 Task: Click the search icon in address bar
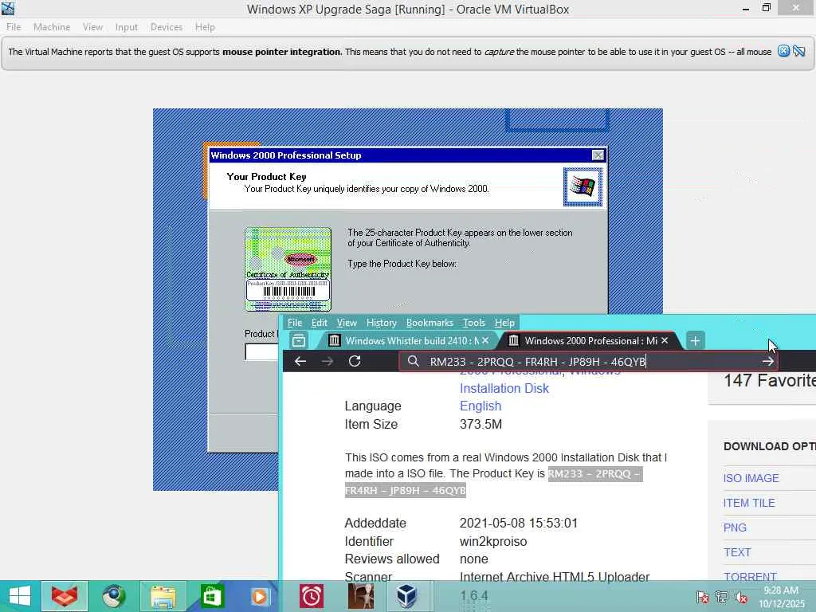coord(414,361)
